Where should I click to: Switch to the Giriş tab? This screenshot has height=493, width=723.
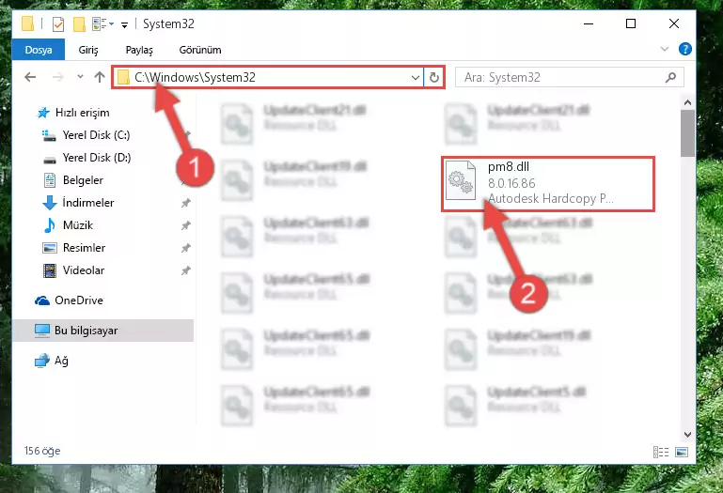click(88, 50)
